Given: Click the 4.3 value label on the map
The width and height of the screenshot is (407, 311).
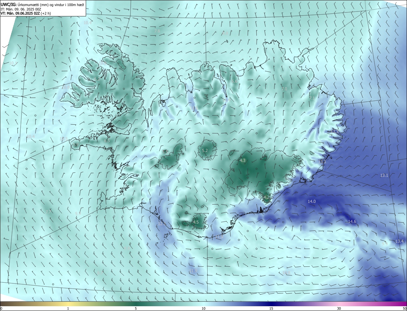Looking at the screenshot, I should pyautogui.click(x=243, y=160).
